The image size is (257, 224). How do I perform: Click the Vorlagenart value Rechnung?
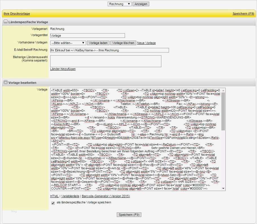click(x=57, y=29)
